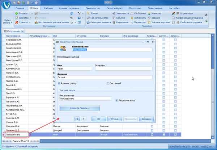217x150 pixels.
Task: Click Конфигурации сотрудника in the ribbon
Action: pyautogui.click(x=188, y=17)
